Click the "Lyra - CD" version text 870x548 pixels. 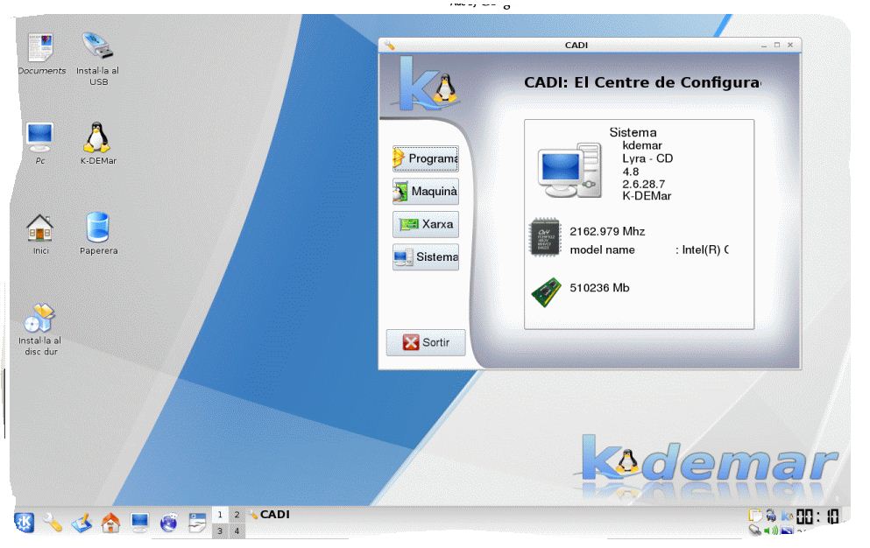[647, 158]
